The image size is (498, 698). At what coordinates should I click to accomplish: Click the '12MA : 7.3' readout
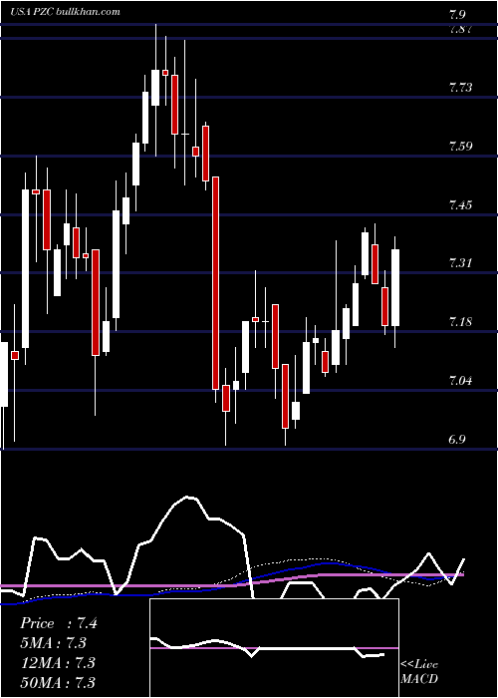(x=58, y=662)
